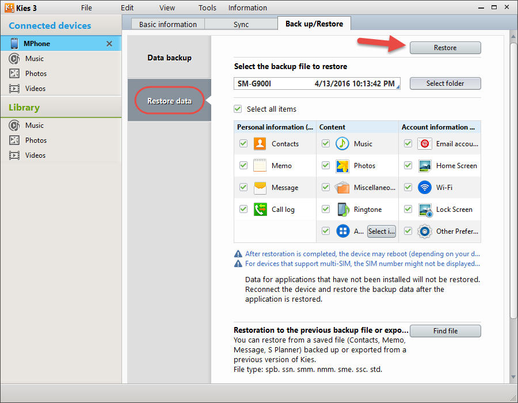Toggle the Music checkbox in Content
The width and height of the screenshot is (518, 403).
pos(326,143)
